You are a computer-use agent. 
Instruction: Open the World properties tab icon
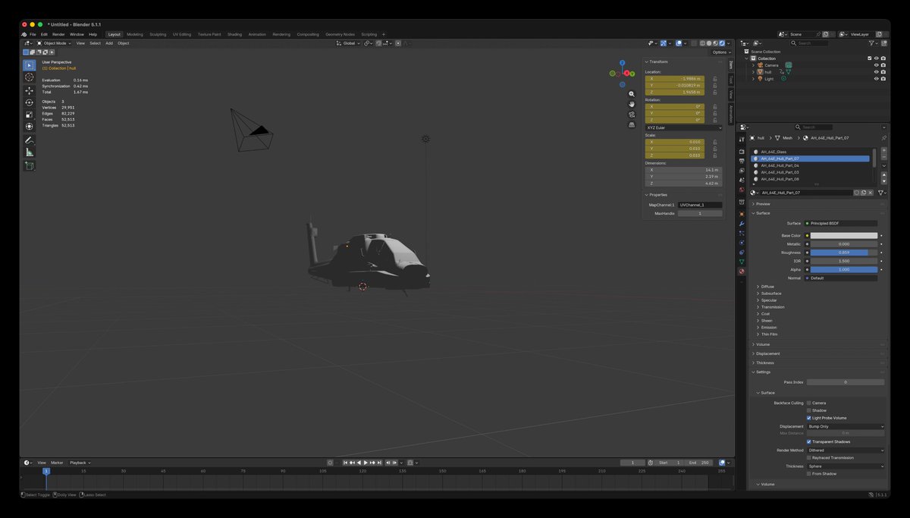click(742, 190)
